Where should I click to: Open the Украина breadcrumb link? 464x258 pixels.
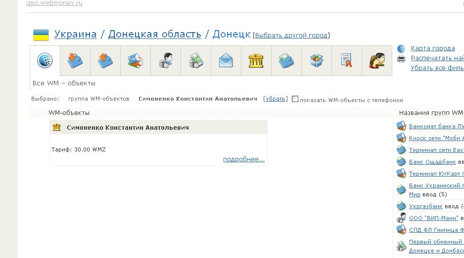pyautogui.click(x=76, y=34)
